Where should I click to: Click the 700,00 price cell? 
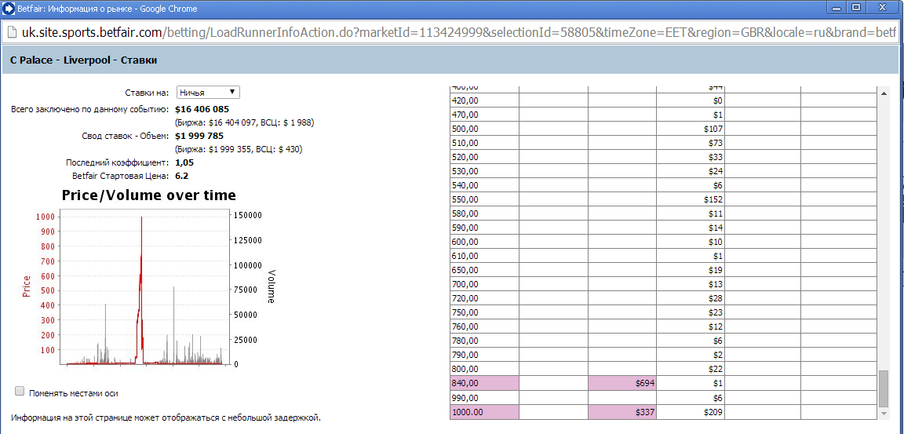pyautogui.click(x=484, y=283)
